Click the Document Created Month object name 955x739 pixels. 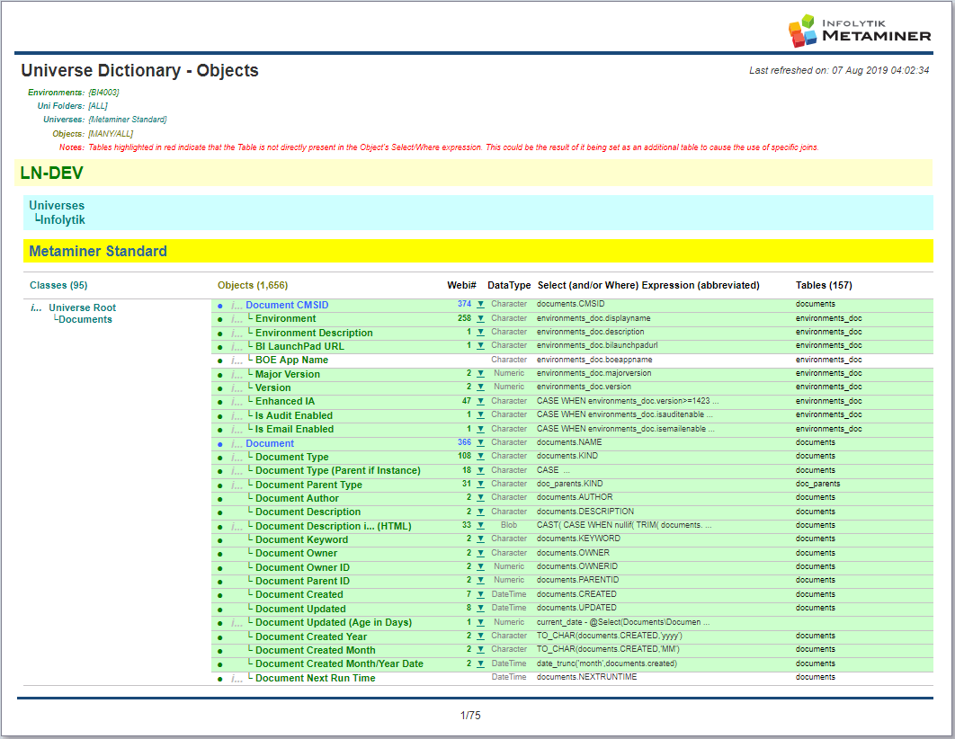pyautogui.click(x=316, y=651)
